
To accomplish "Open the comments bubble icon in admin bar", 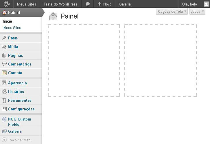I will tap(88, 4).
